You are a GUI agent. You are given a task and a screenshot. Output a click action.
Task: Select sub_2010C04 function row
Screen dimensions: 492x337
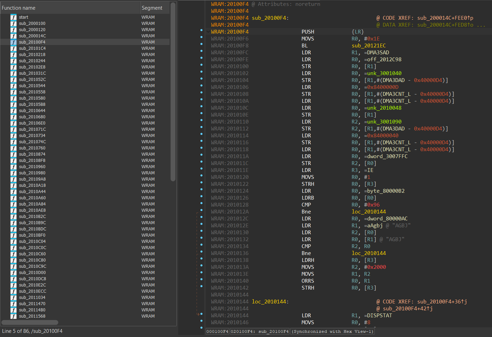tap(85, 242)
